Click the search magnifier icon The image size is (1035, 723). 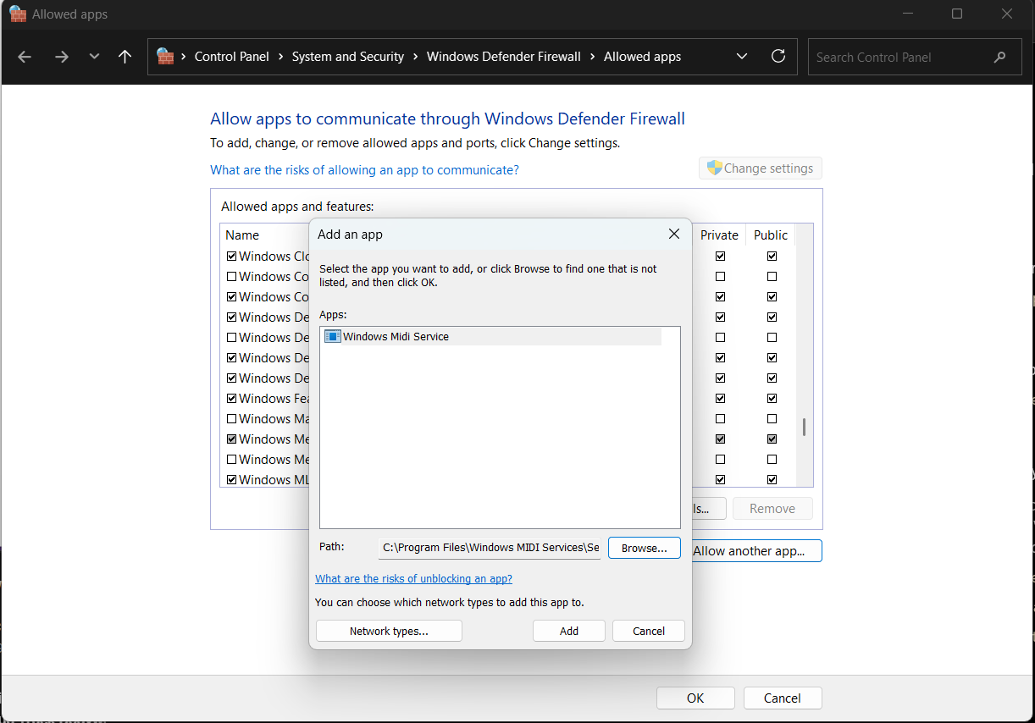tap(1000, 58)
